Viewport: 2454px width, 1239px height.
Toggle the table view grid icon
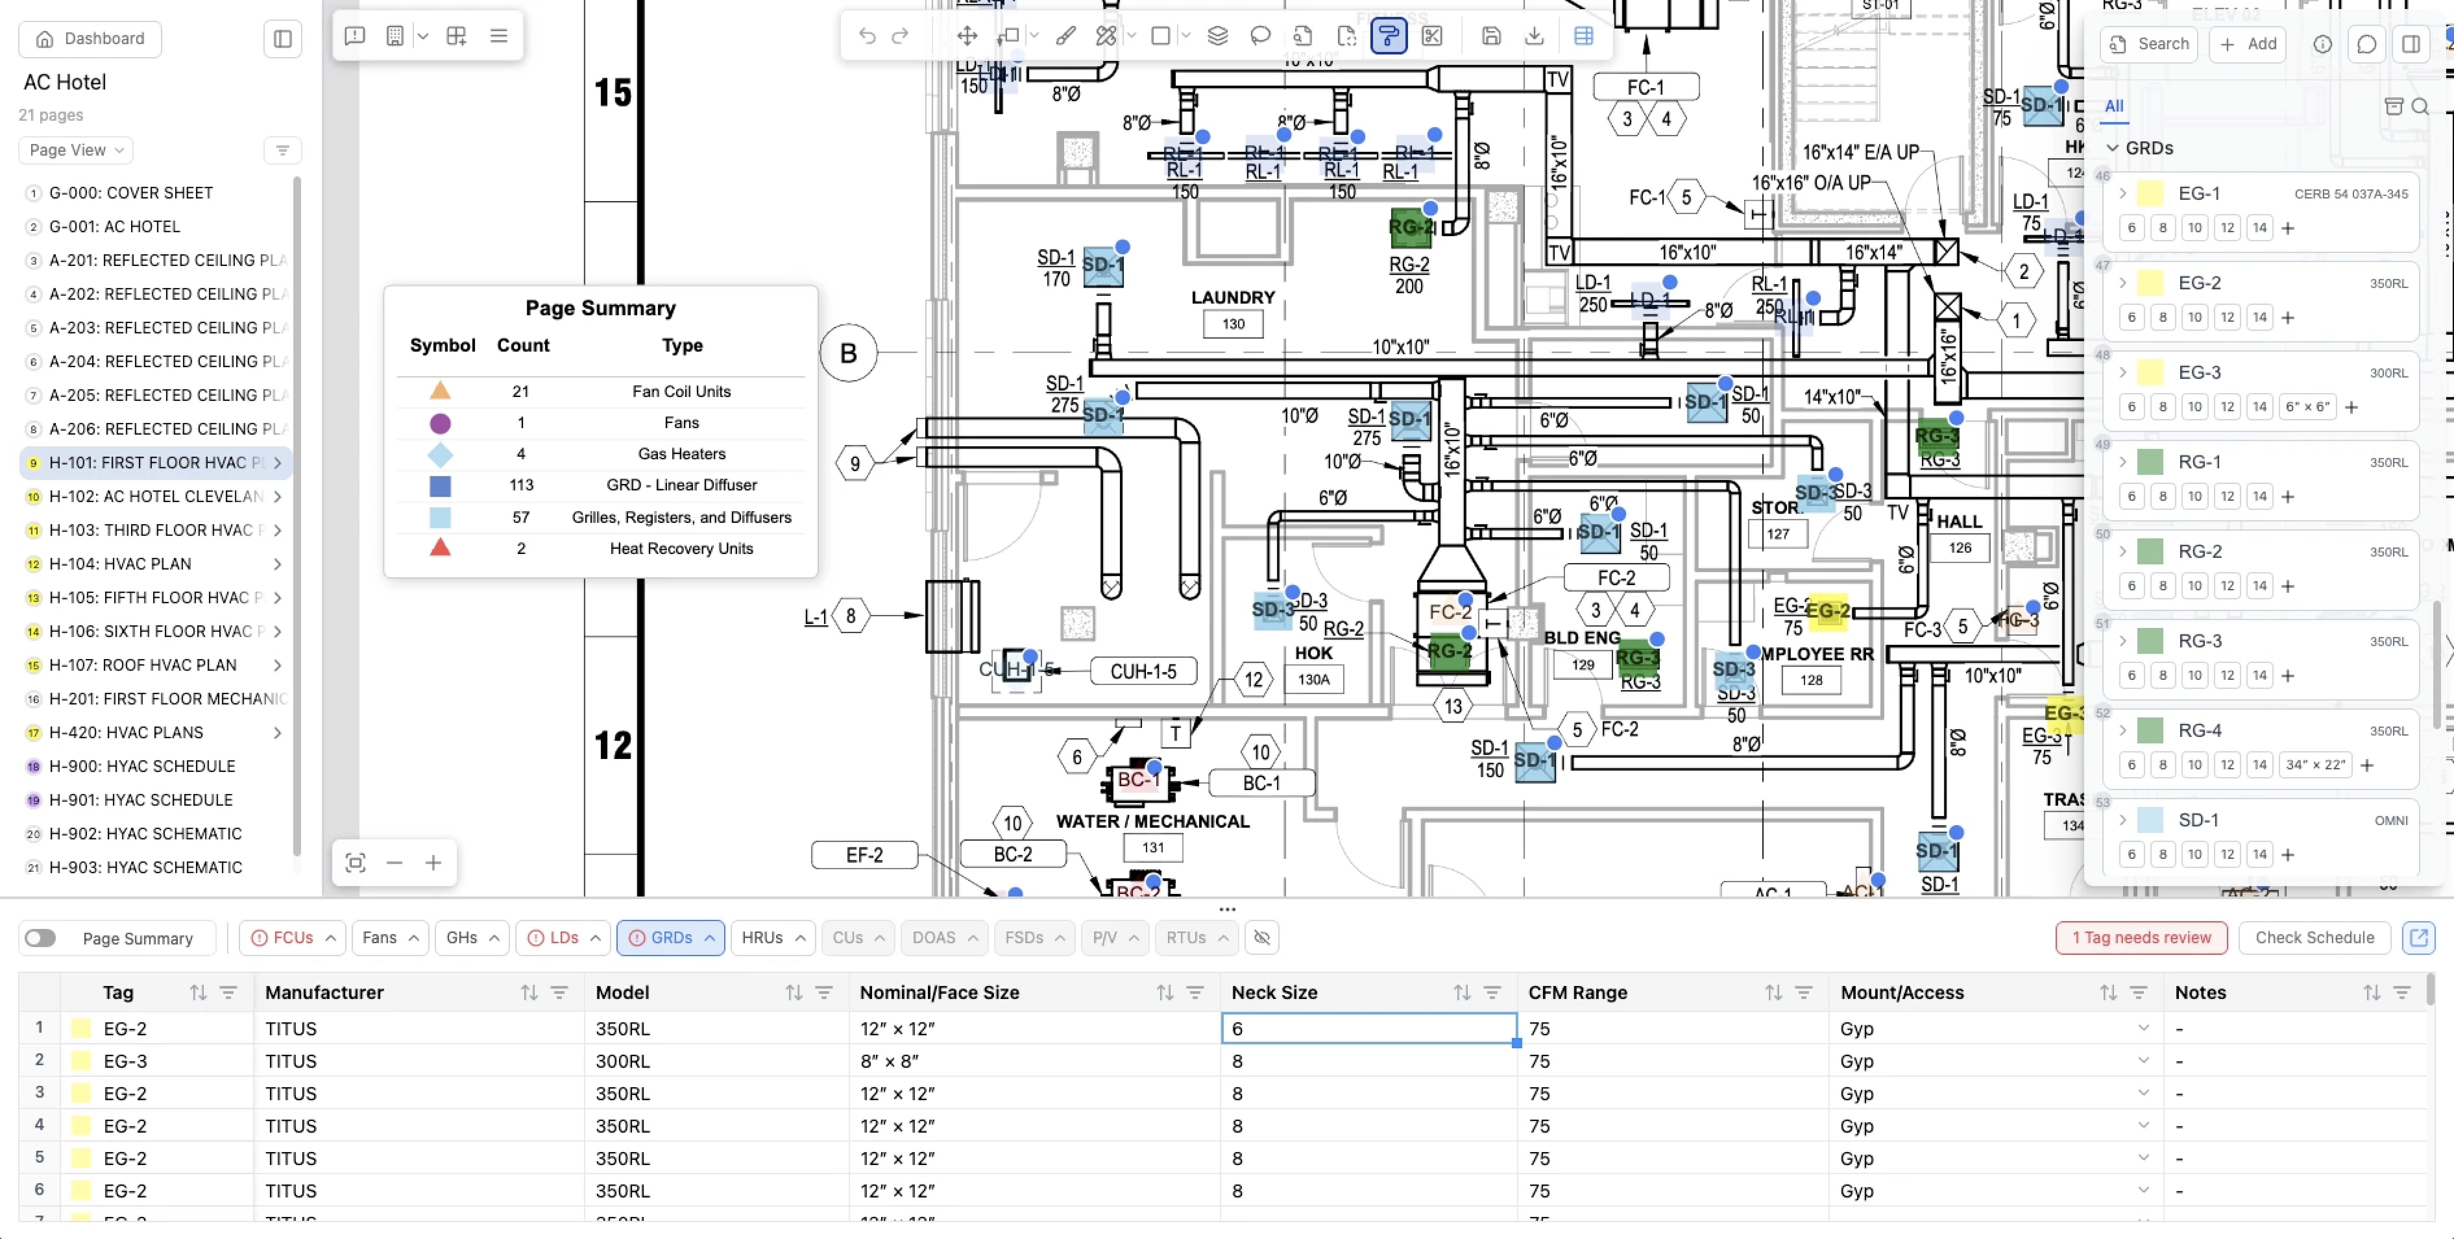click(1583, 36)
